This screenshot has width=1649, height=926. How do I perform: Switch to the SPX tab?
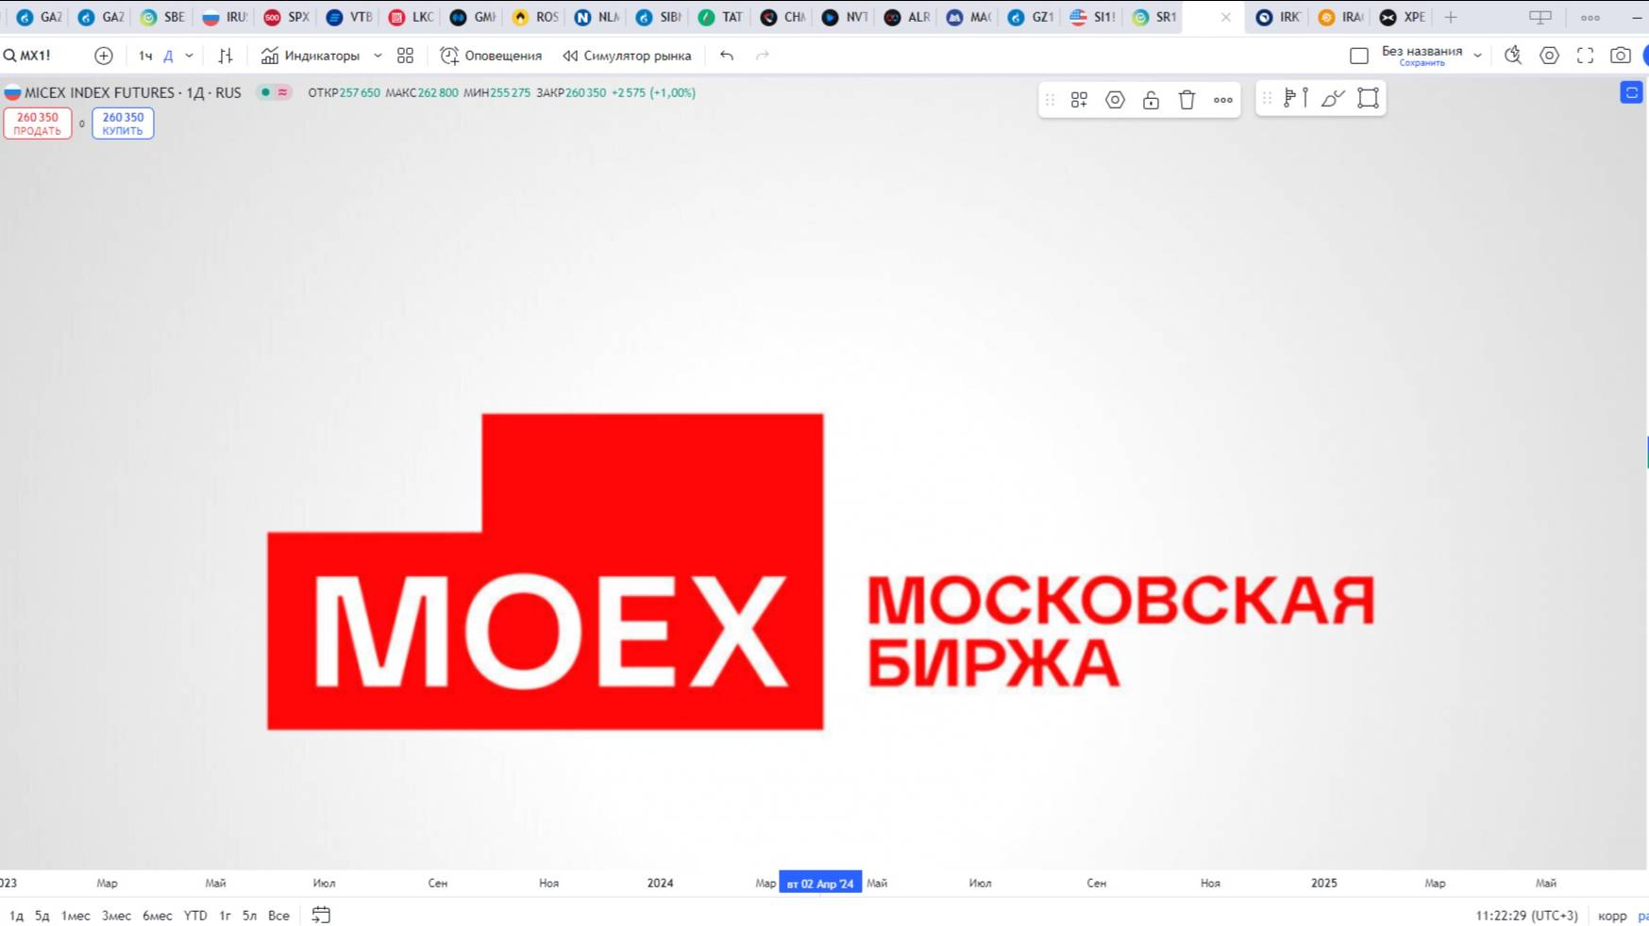click(x=287, y=17)
